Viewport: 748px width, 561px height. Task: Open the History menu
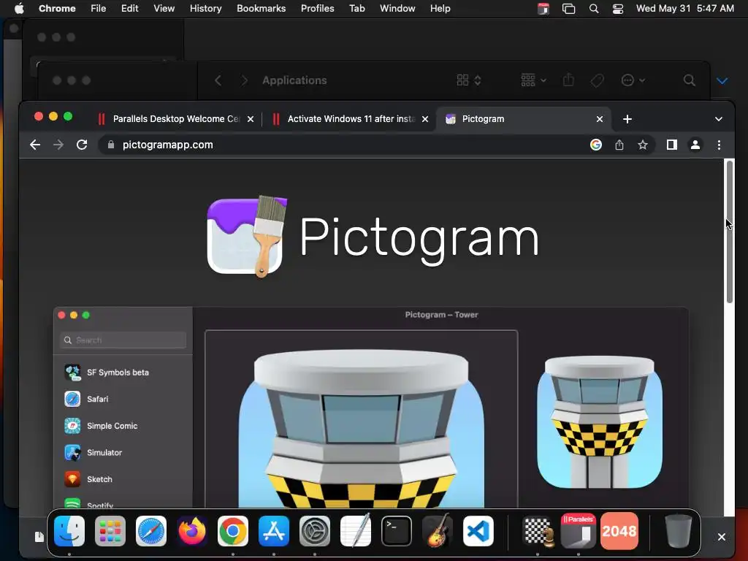205,9
